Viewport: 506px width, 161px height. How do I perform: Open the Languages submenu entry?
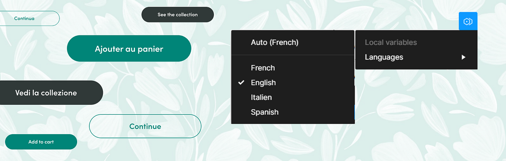tap(416, 57)
